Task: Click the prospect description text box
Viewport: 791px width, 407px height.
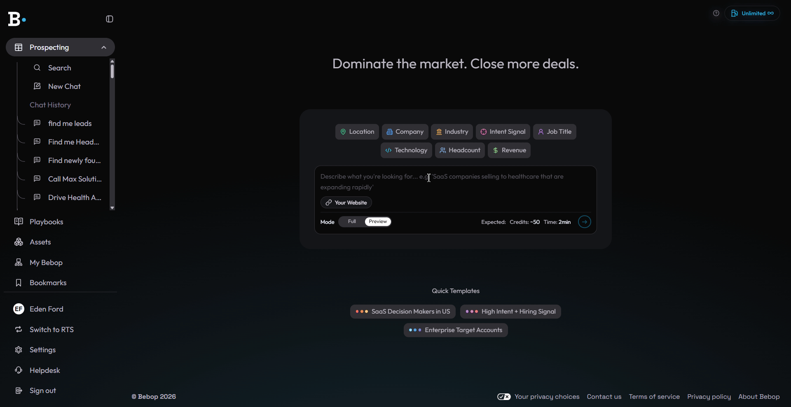Action: pyautogui.click(x=455, y=182)
